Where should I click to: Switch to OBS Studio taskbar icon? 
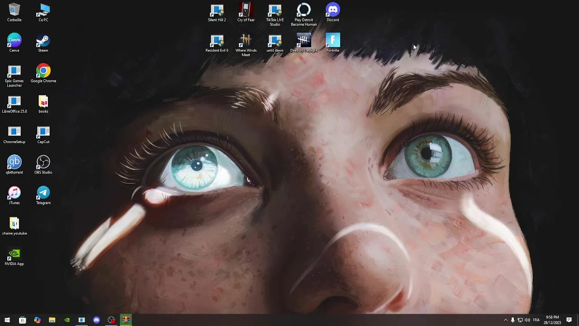tap(111, 320)
